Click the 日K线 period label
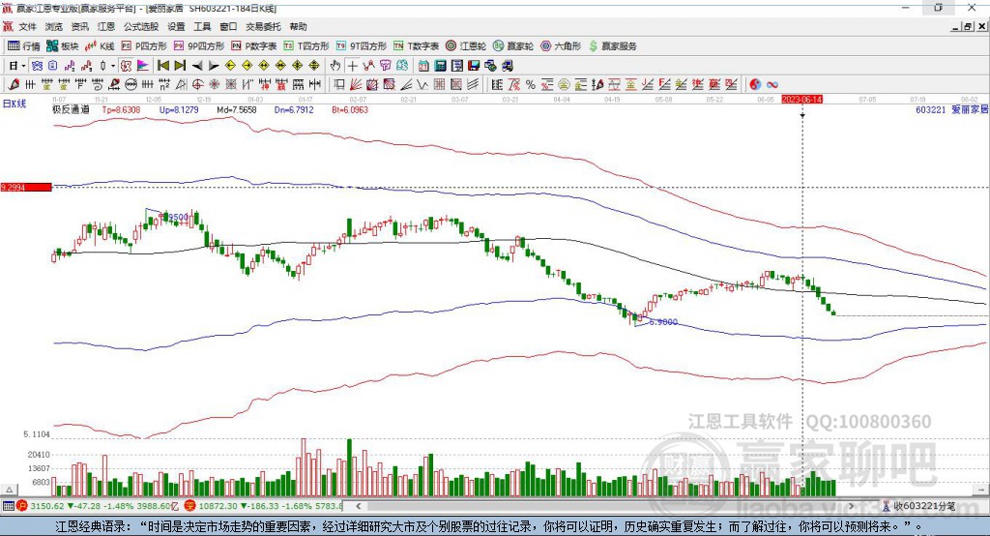 click(15, 104)
